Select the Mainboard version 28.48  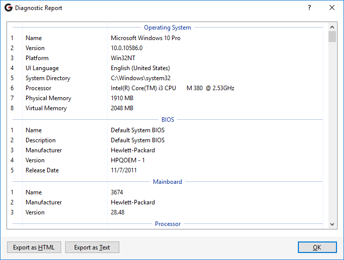pos(117,212)
